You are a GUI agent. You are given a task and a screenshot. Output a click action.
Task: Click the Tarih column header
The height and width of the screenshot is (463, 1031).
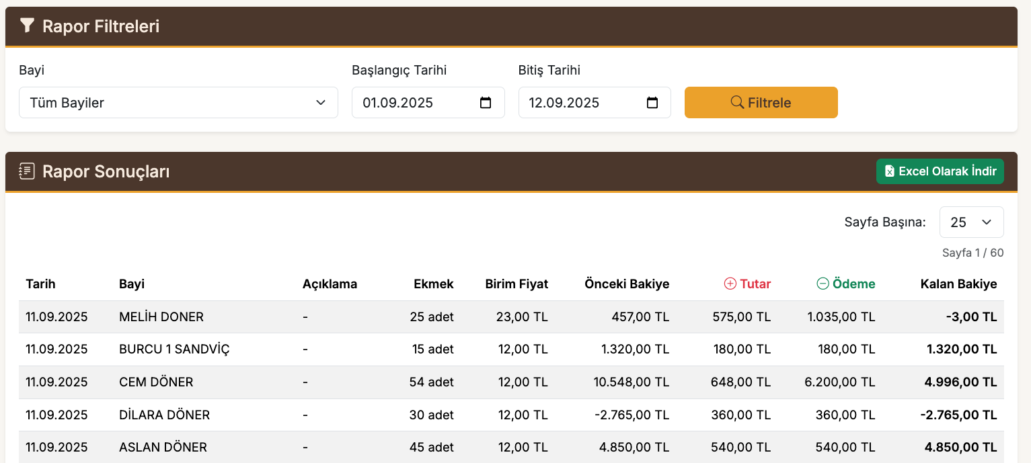[x=40, y=284]
